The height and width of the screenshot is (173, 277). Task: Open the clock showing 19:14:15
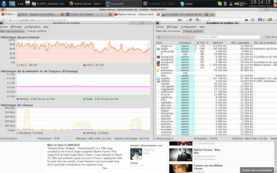coord(261,2)
